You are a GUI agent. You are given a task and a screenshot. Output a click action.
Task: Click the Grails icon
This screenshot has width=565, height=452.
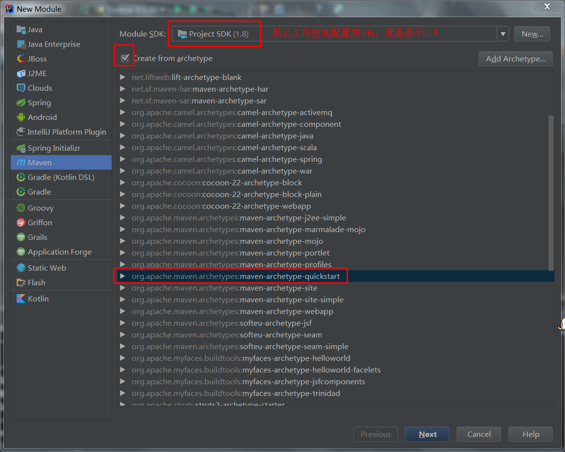coord(21,237)
